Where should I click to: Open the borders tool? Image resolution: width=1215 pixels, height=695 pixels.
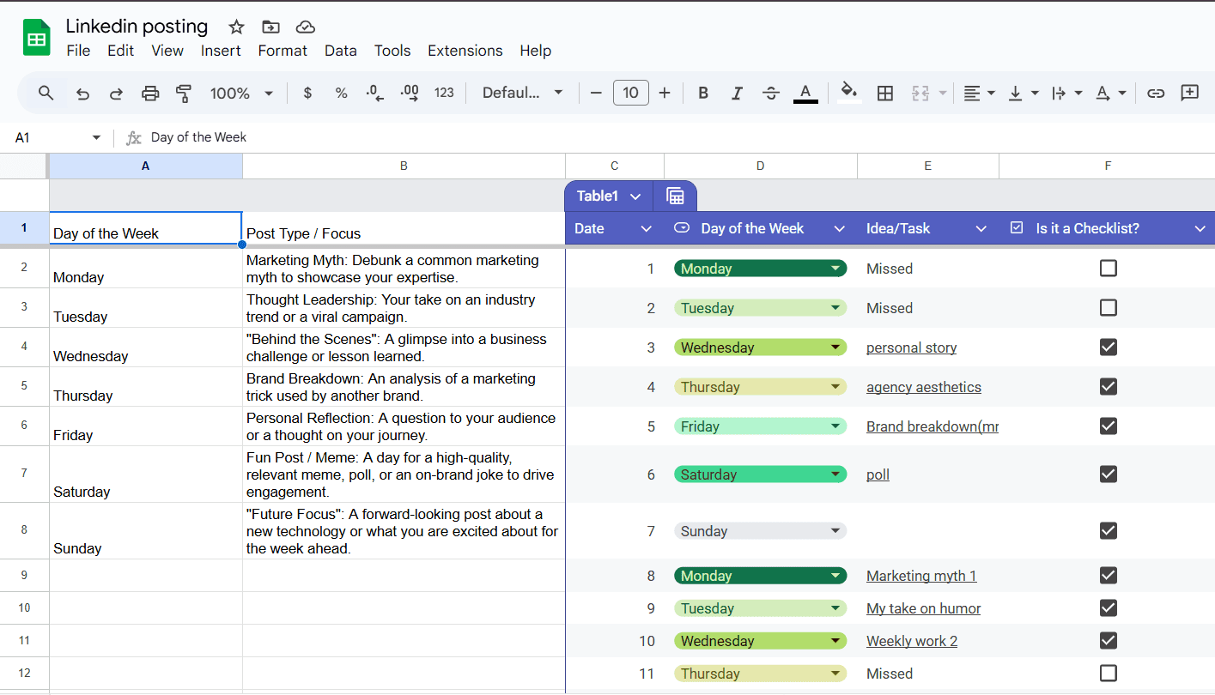click(x=885, y=93)
